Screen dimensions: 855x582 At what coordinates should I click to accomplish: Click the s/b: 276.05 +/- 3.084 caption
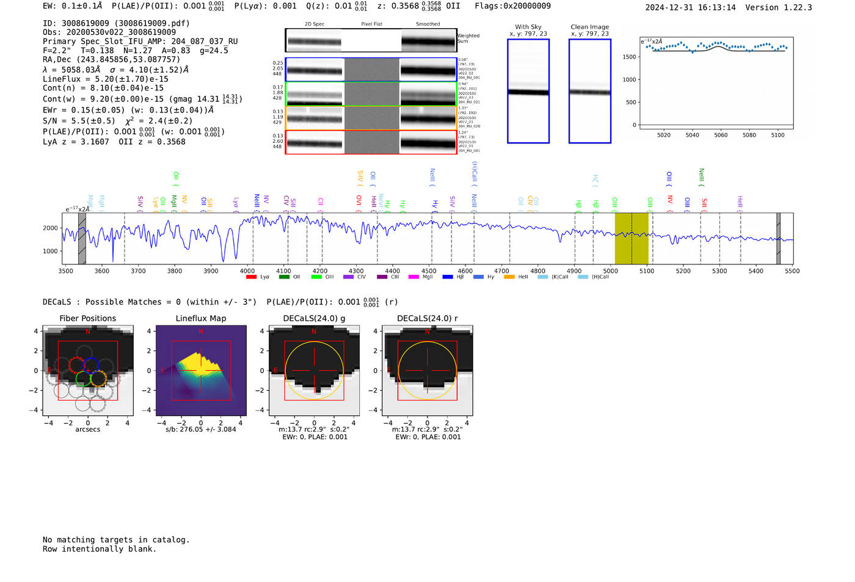click(x=201, y=429)
